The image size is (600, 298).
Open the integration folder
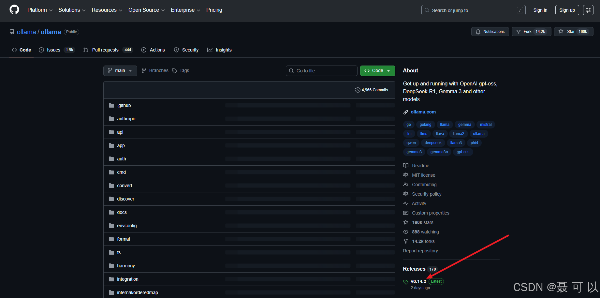[x=128, y=279]
